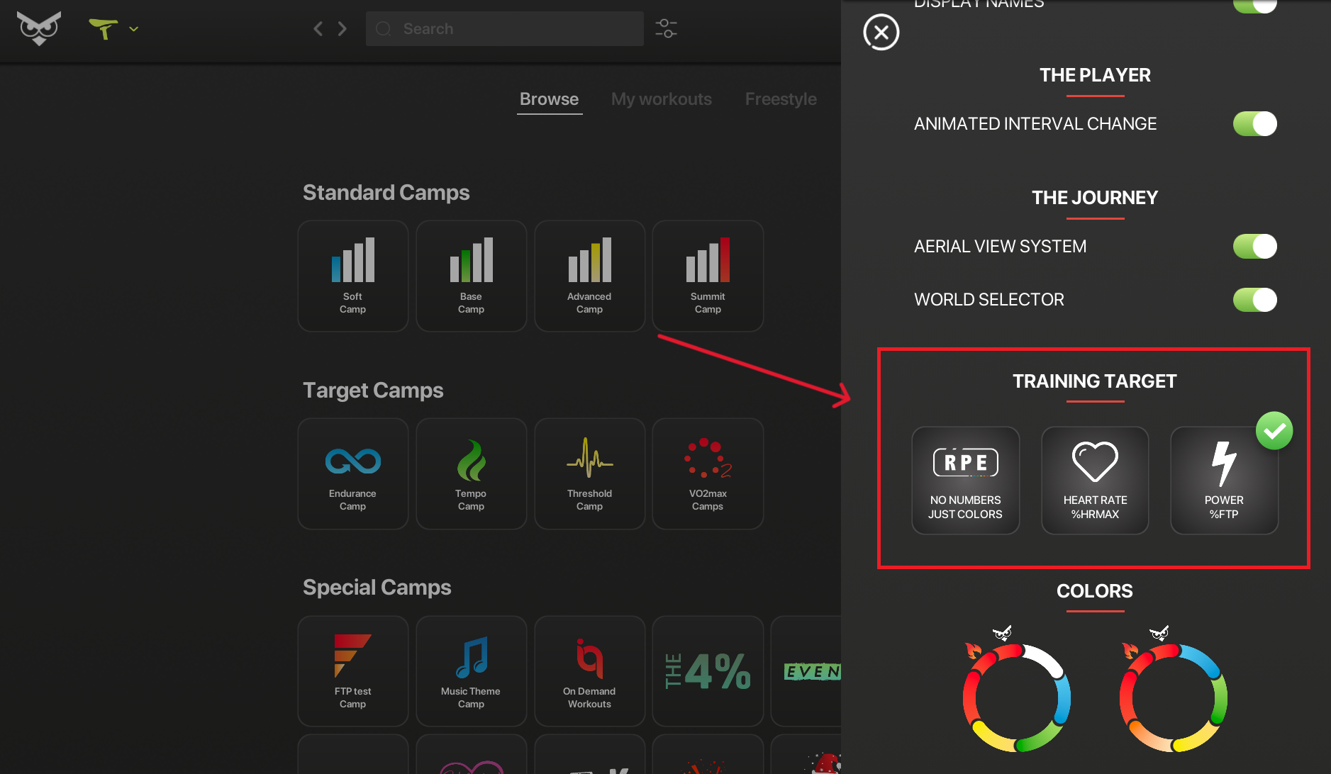Open the VO2max Camps card
The height and width of the screenshot is (774, 1331).
coord(708,473)
